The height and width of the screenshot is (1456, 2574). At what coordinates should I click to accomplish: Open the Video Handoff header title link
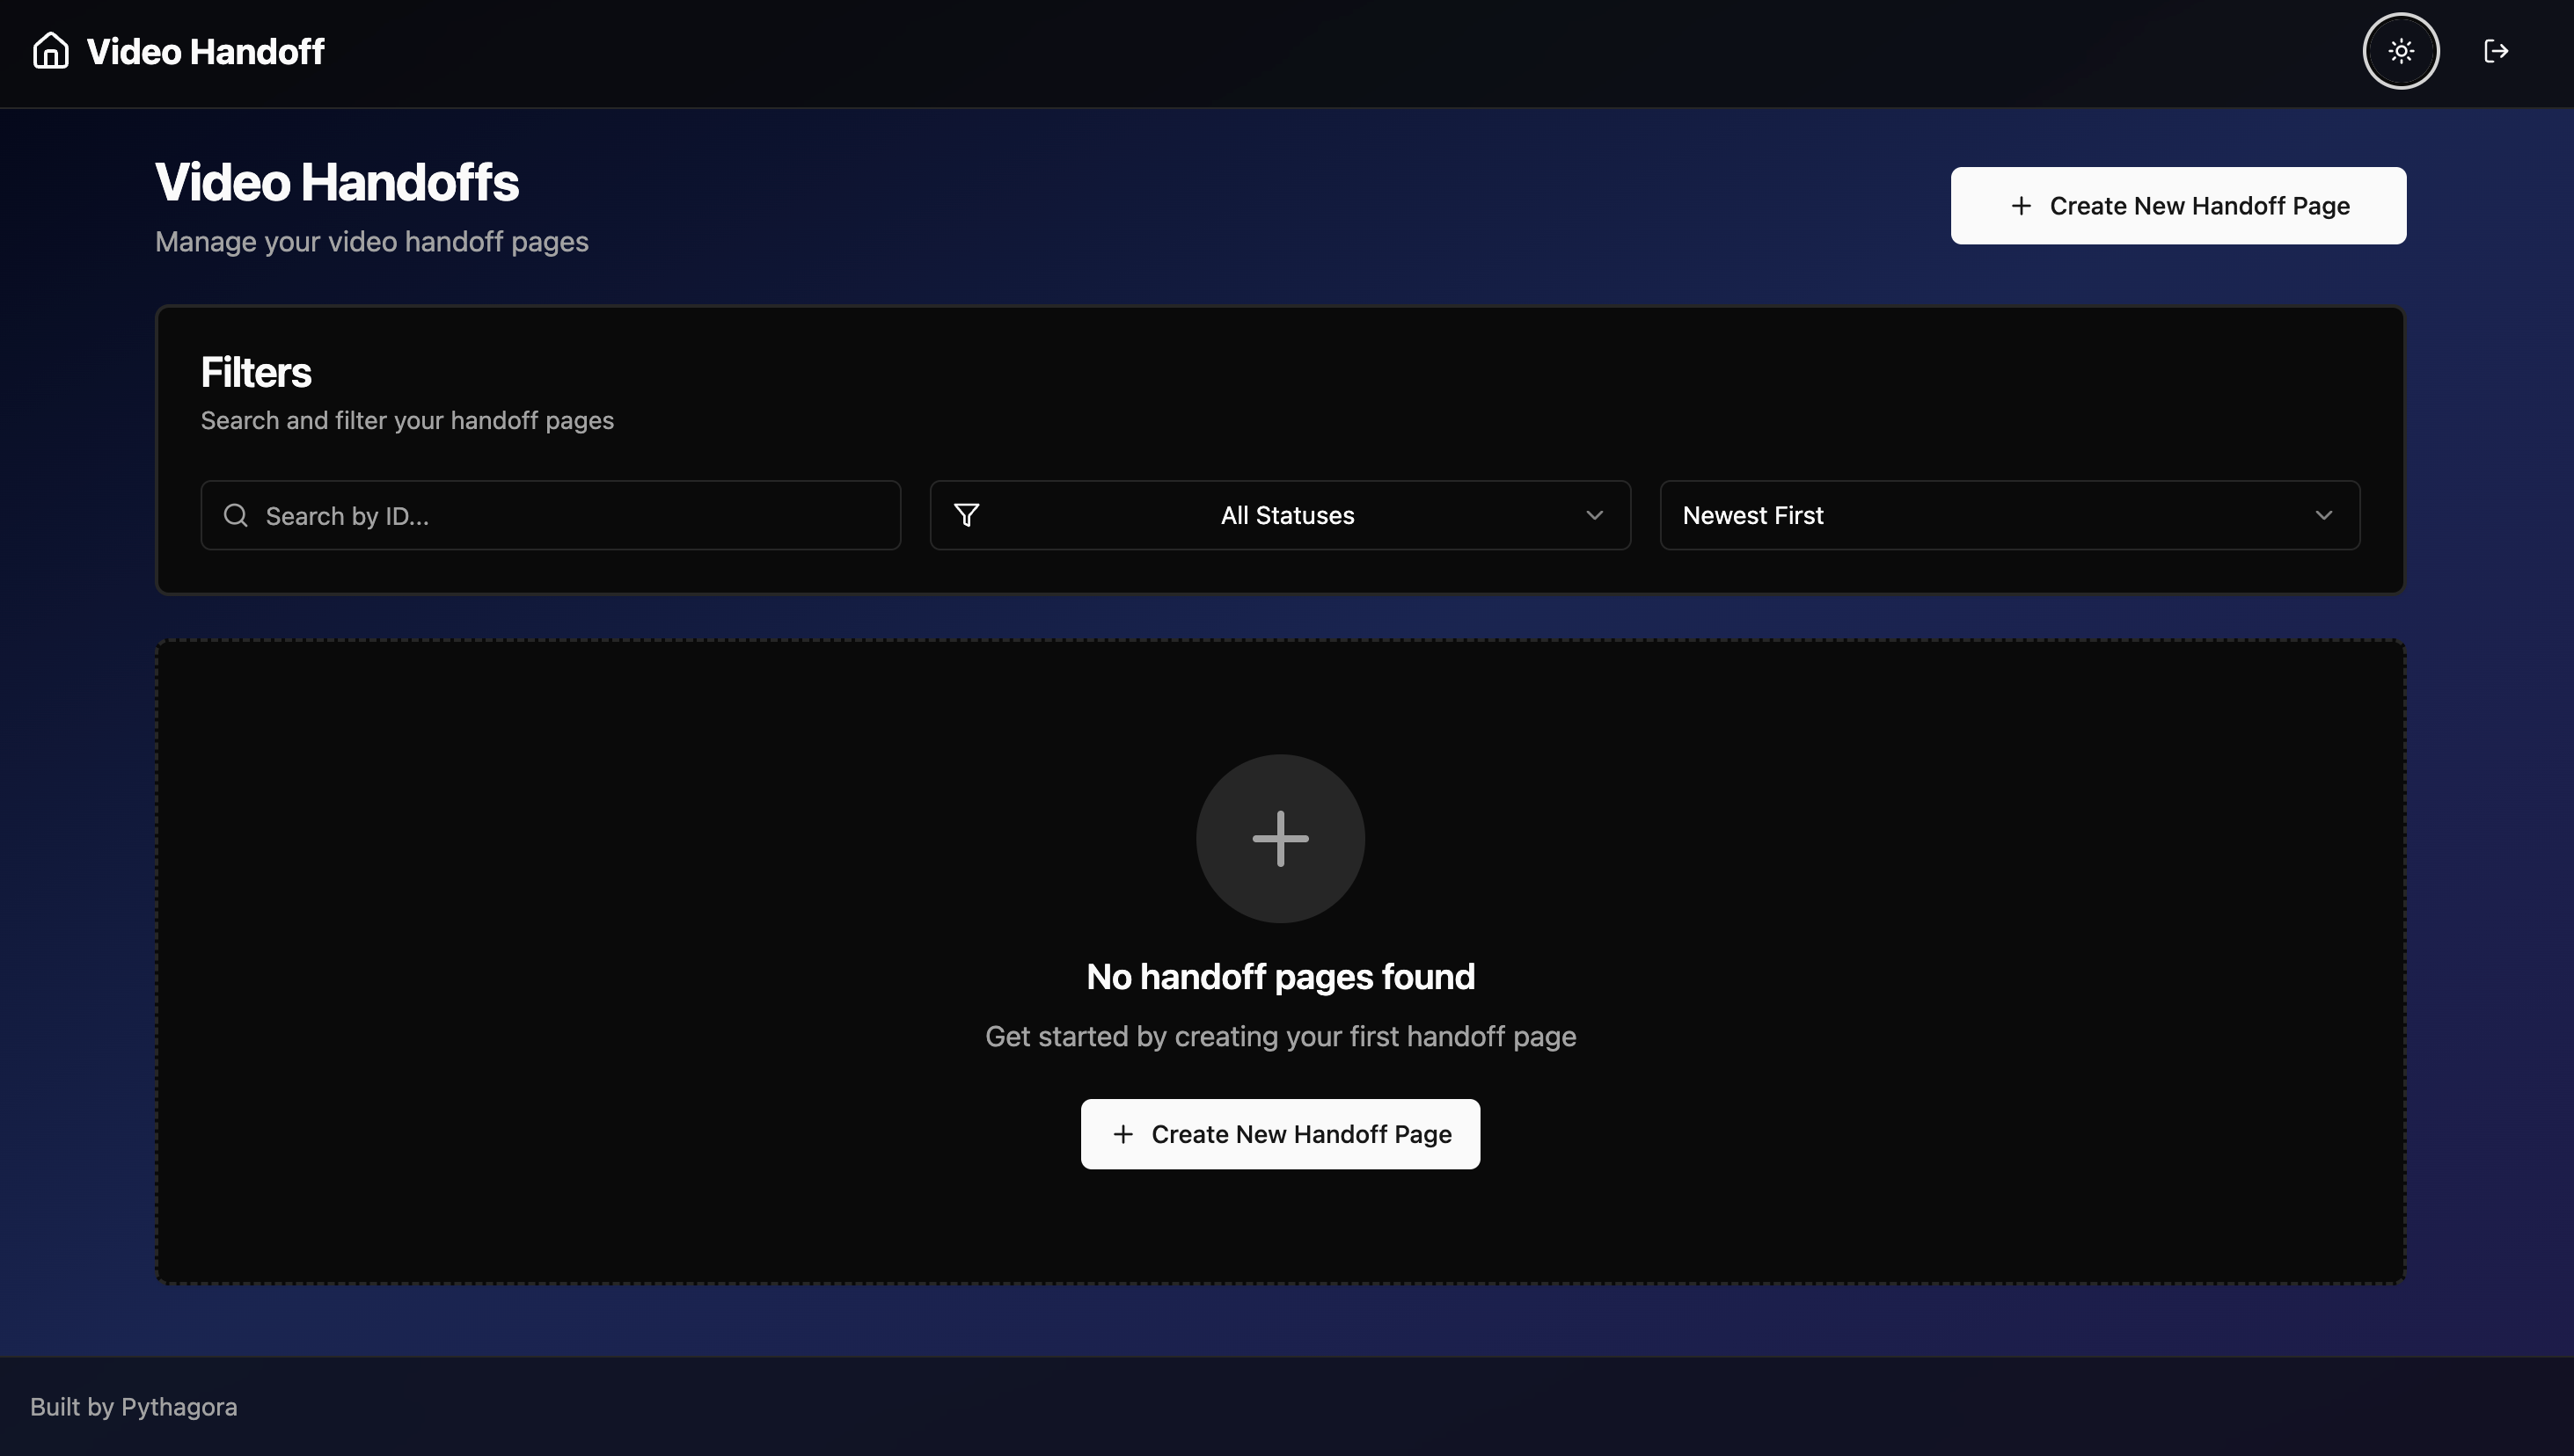tap(205, 51)
